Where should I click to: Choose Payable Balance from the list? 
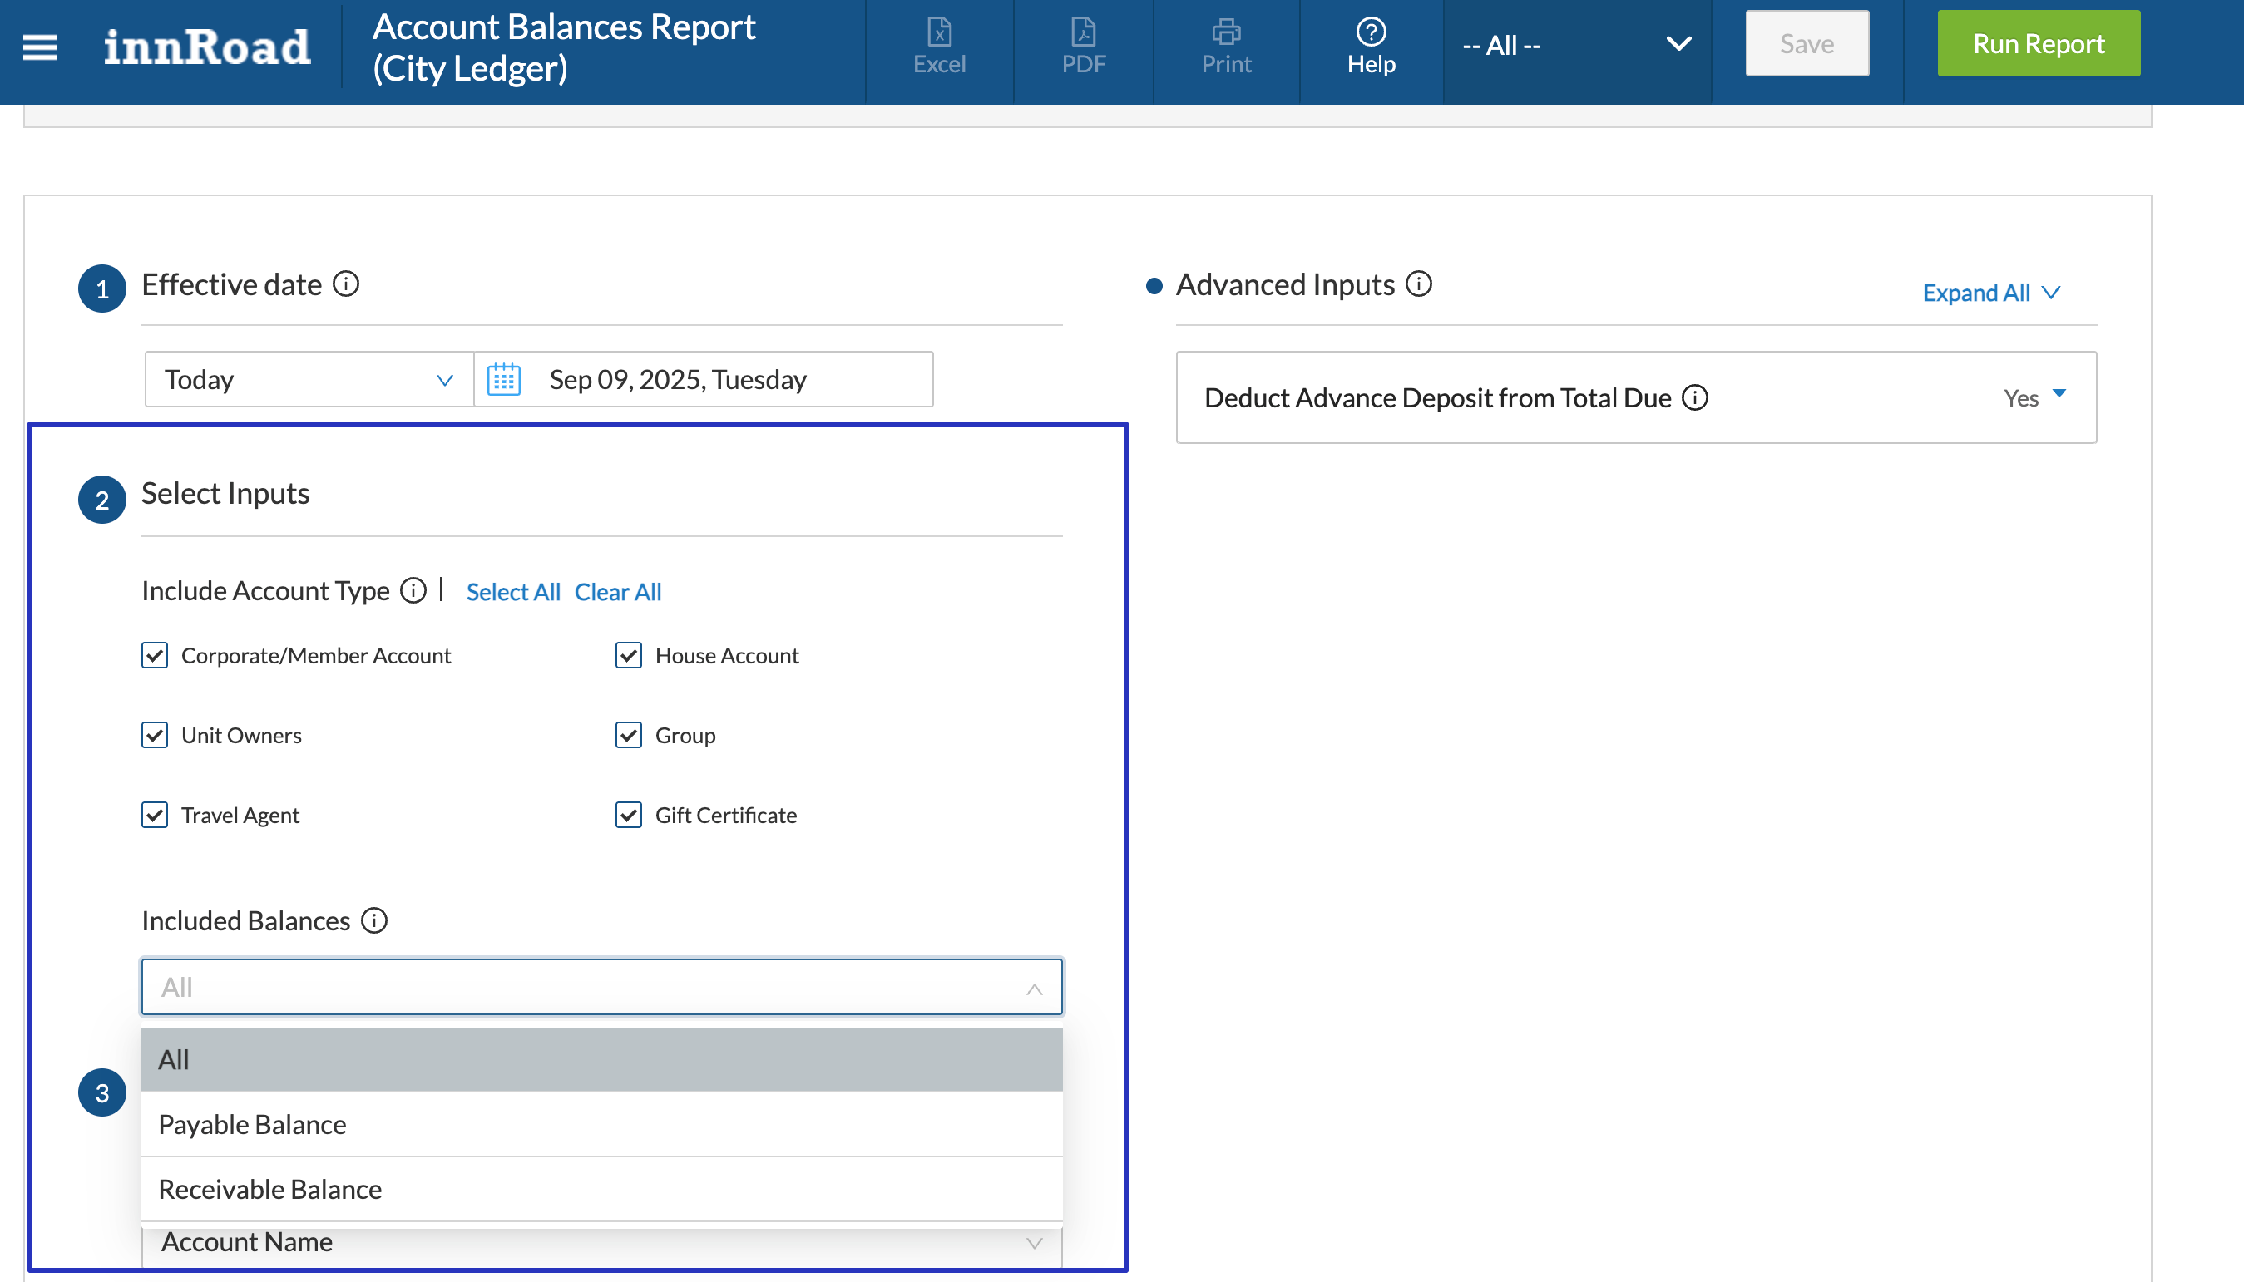coord(252,1124)
